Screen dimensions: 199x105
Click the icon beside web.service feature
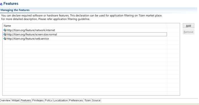[5, 39]
